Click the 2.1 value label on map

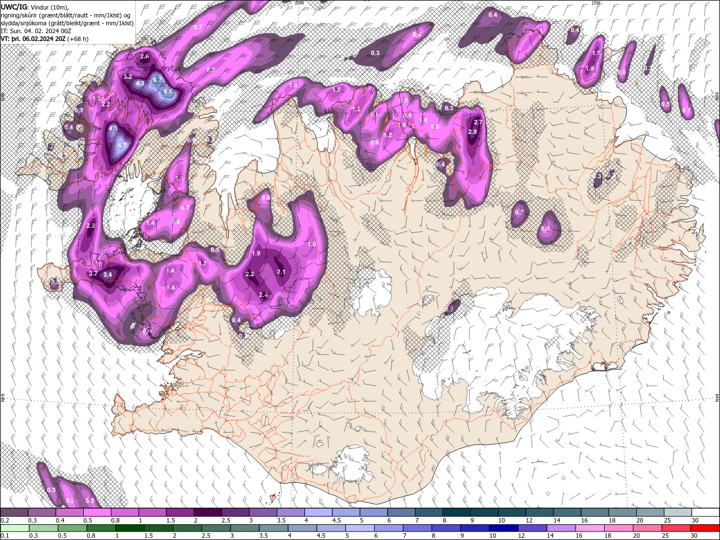(281, 272)
